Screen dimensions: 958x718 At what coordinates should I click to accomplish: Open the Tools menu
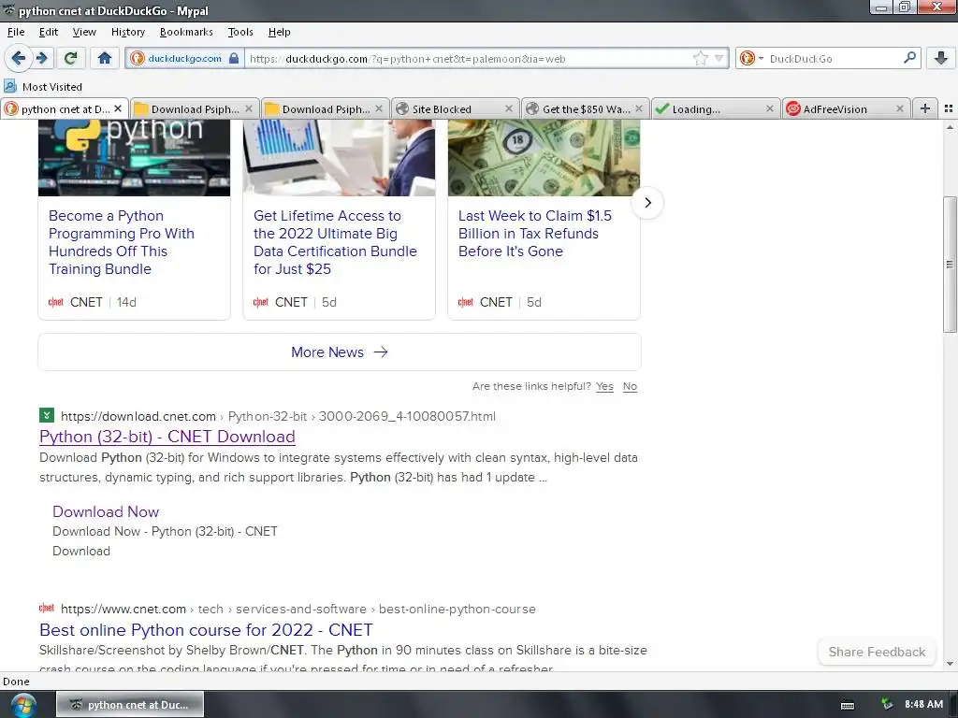pyautogui.click(x=240, y=32)
